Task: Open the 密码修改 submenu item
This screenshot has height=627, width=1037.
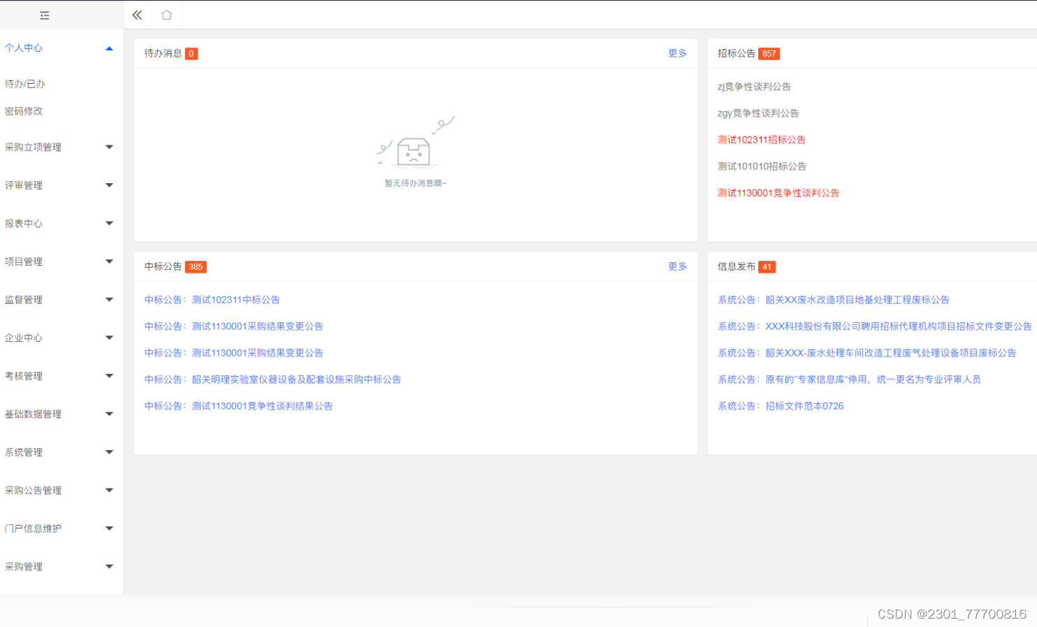Action: click(x=24, y=111)
